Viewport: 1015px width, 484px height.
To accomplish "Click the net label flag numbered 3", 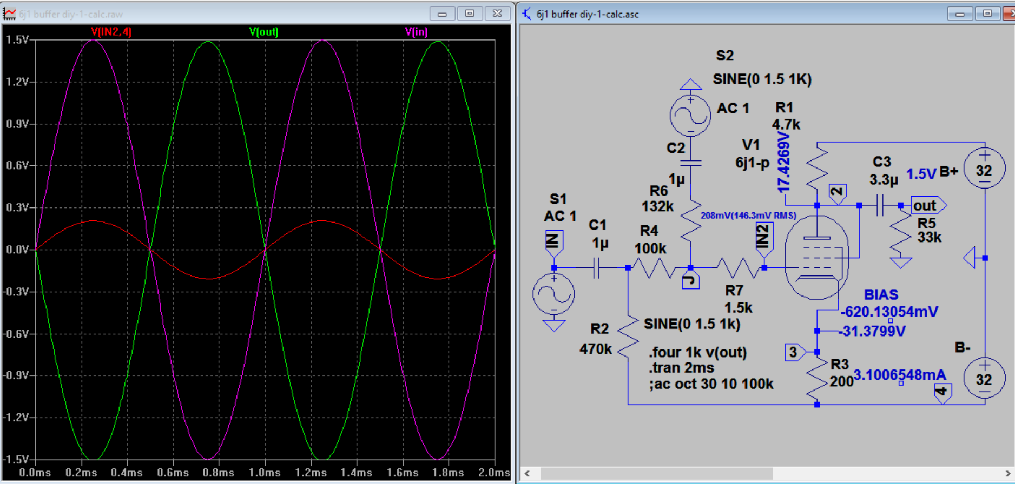I will tap(795, 352).
